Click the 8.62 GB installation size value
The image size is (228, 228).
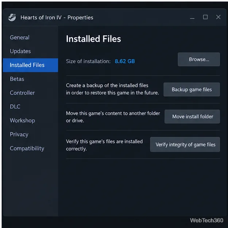[125, 61]
